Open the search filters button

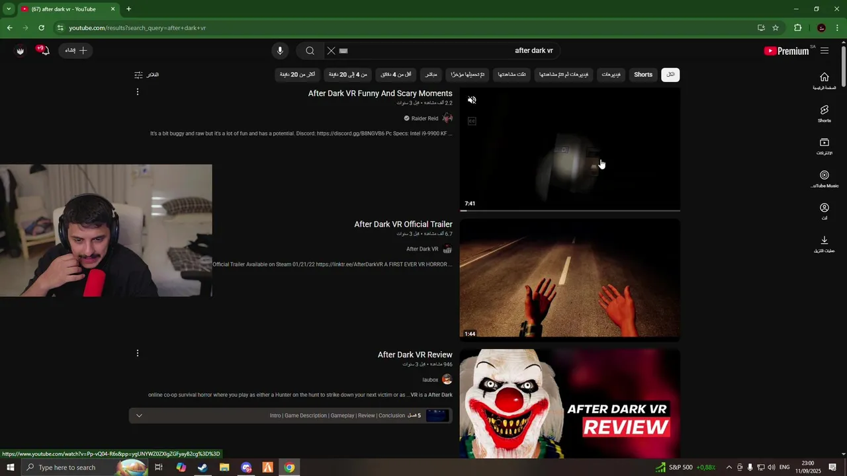click(146, 75)
